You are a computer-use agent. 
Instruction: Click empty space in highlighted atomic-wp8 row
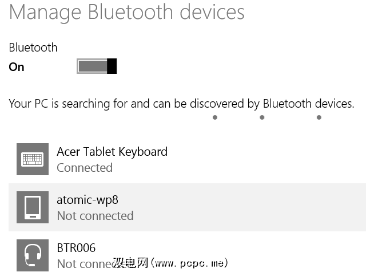pos(257,207)
